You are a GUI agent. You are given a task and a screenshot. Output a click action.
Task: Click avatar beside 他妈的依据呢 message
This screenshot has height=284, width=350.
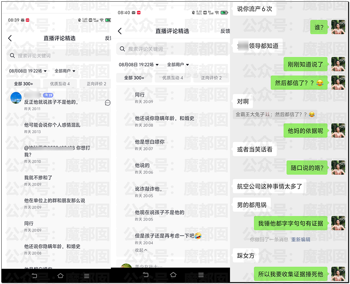[338, 131]
